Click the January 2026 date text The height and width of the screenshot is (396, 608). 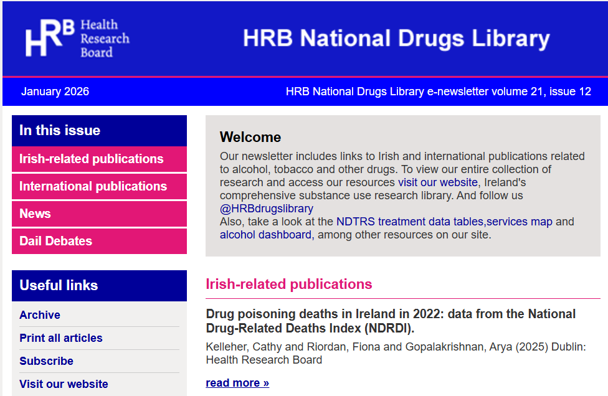point(55,92)
